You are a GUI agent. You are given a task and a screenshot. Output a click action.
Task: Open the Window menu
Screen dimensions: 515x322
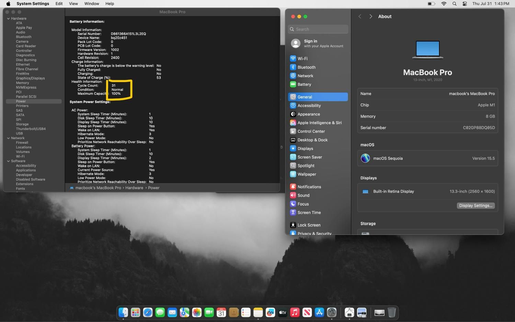pos(92,3)
